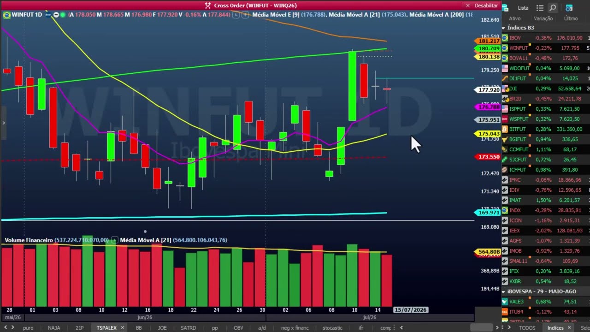Open the OBV tab
The image size is (590, 332).
coord(238,328)
